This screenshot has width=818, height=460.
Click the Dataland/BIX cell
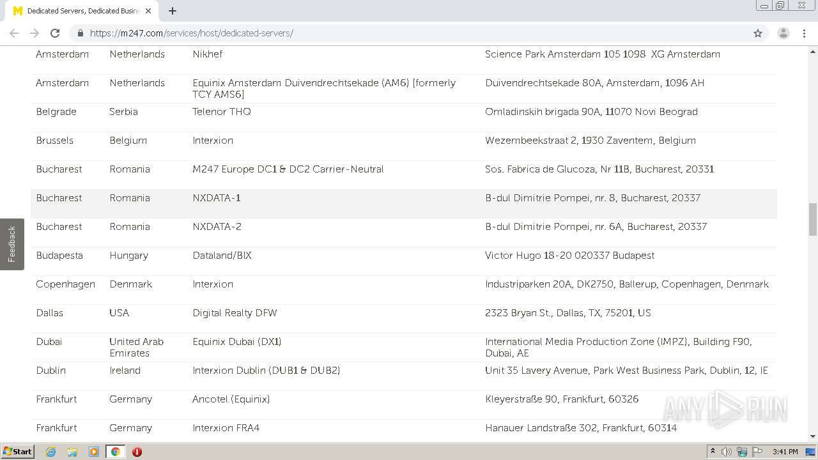222,256
